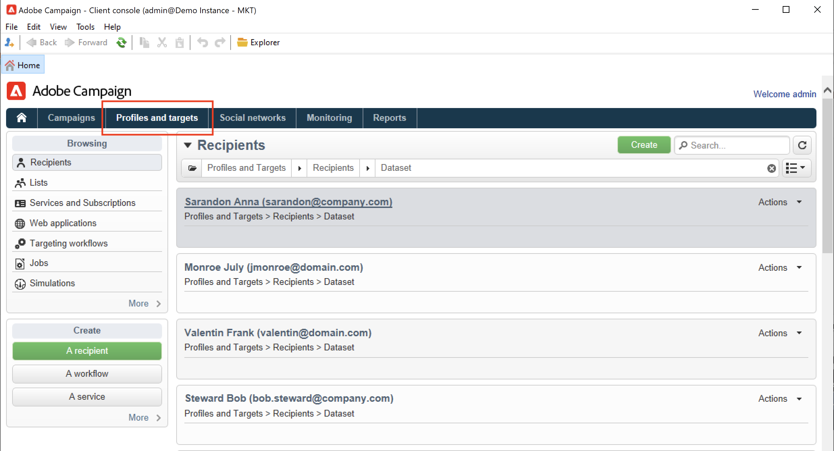Click the vertical scrollbar thumb

pos(827,176)
